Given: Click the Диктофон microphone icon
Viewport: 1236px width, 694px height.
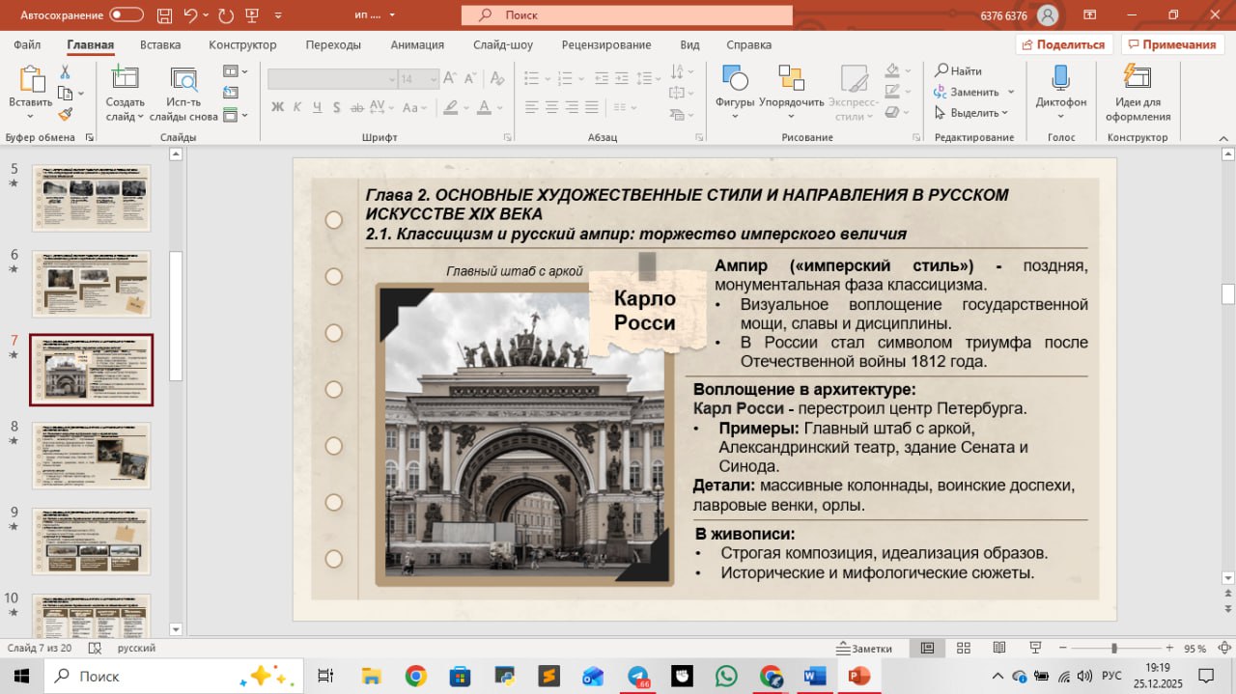Looking at the screenshot, I should (1060, 78).
